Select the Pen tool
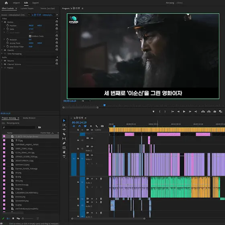This screenshot has height=225, width=225. pos(64,143)
